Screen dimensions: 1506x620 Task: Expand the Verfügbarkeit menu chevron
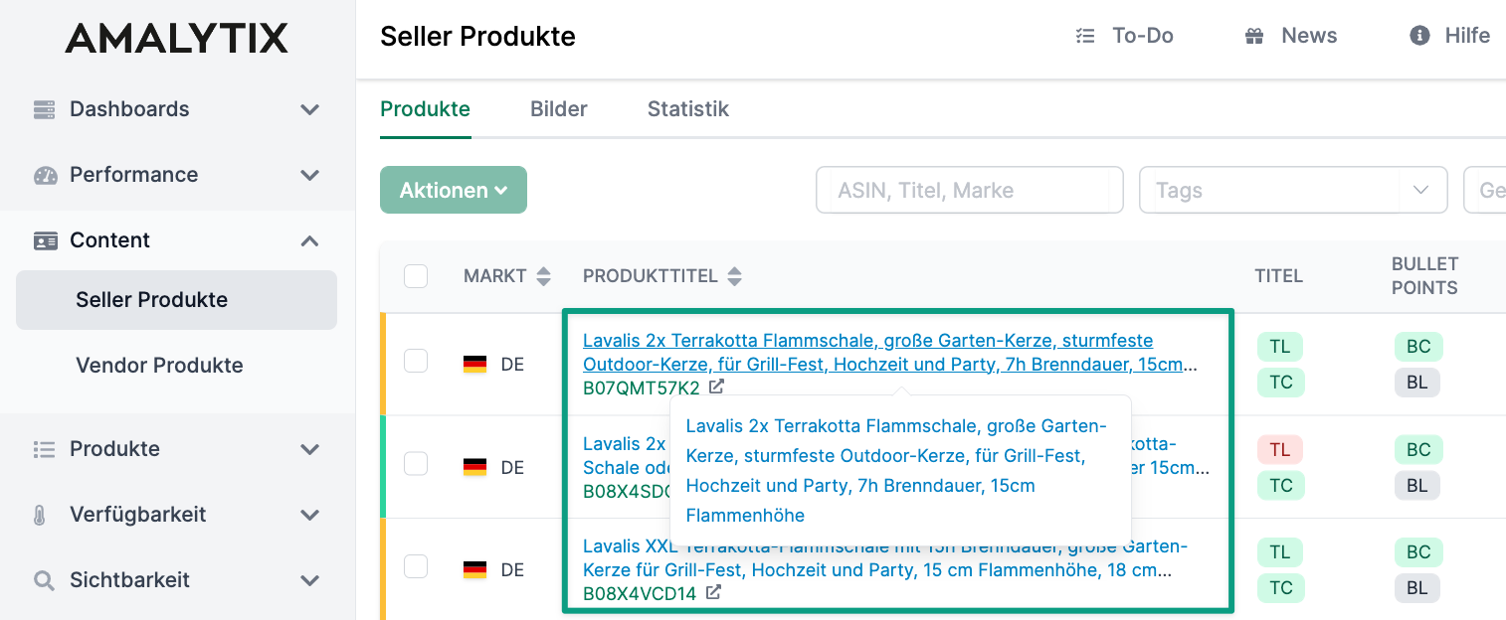pyautogui.click(x=310, y=515)
